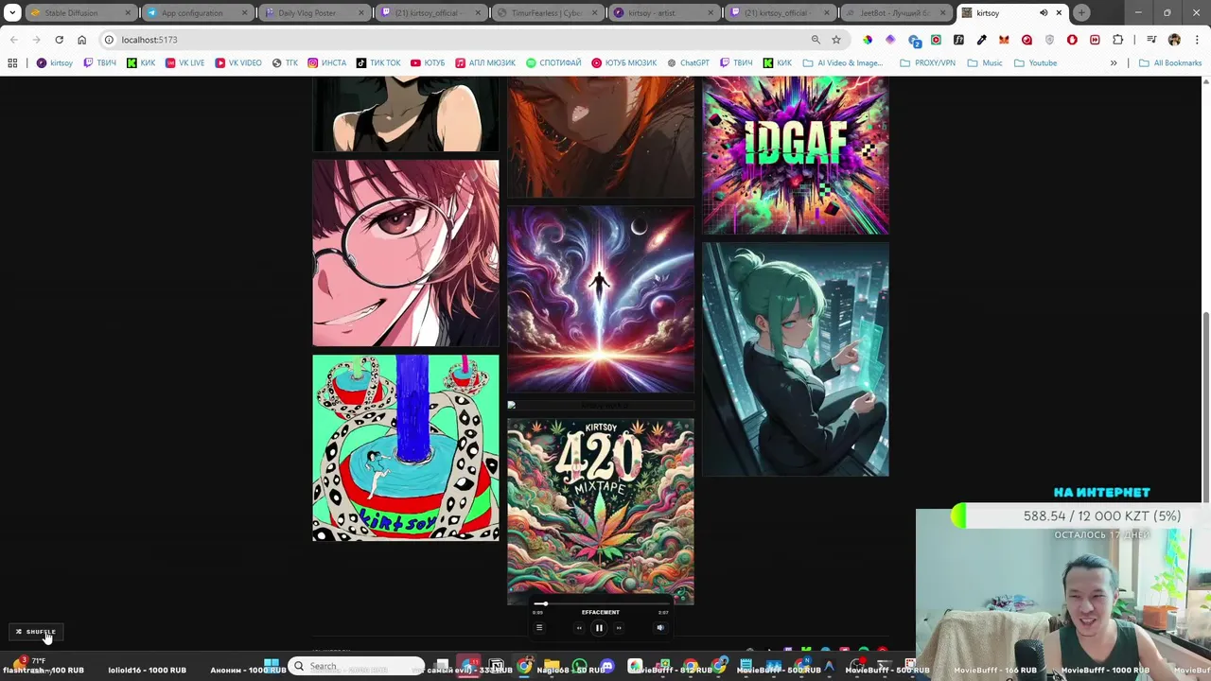Screen dimensions: 1211x681
Task: Show hidden bookmarks overflow chevron
Action: click(1114, 63)
